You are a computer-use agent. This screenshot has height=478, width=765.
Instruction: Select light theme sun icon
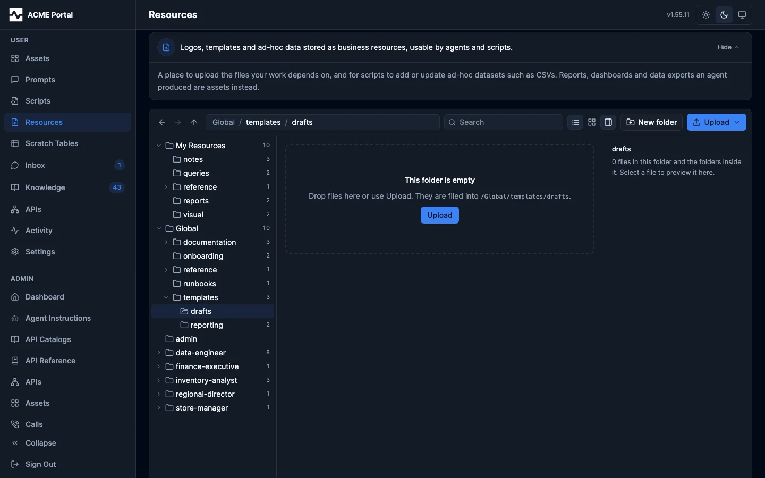pos(706,15)
